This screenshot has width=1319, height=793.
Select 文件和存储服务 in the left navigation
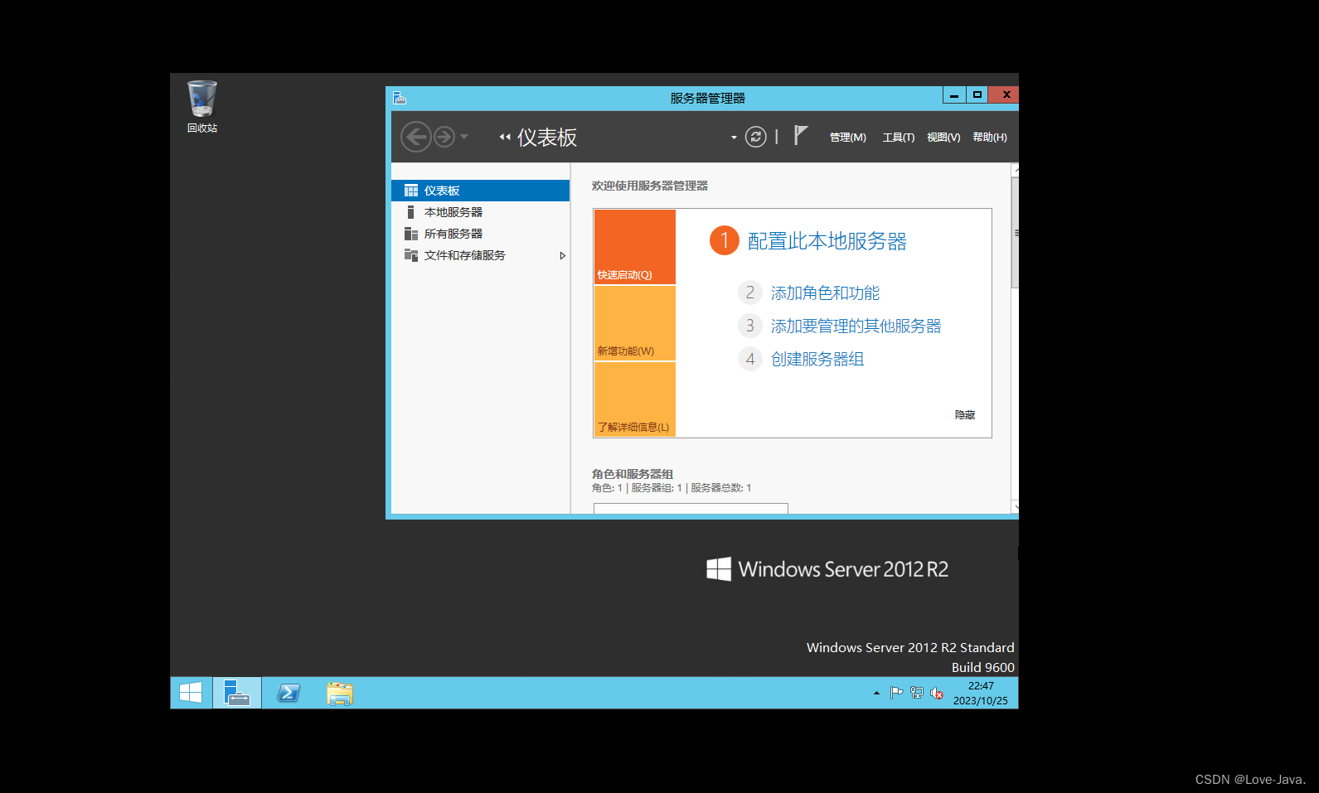[x=480, y=255]
